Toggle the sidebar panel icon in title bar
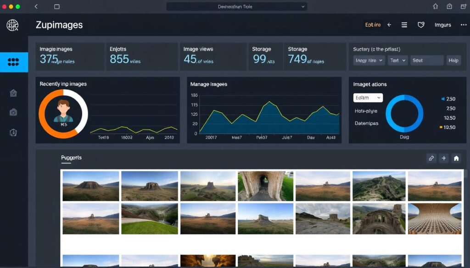 (56, 6)
